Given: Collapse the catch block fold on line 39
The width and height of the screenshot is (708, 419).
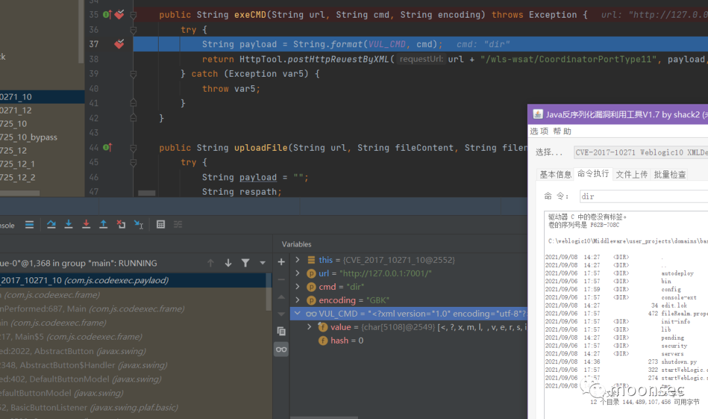Looking at the screenshot, I should 133,73.
